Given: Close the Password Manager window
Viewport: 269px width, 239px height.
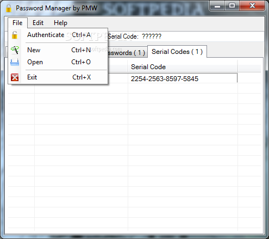Looking at the screenshot, I should (x=252, y=6).
